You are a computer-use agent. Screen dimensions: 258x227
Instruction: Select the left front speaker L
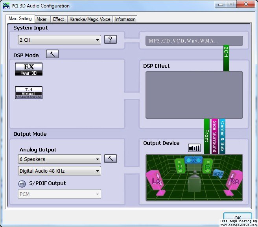(180, 166)
